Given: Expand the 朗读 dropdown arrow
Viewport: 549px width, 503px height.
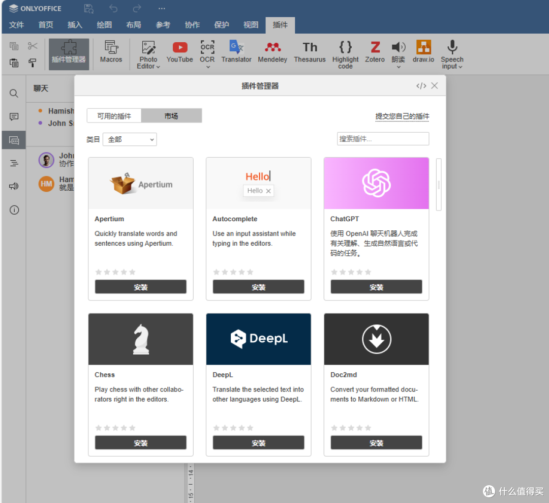Looking at the screenshot, I should point(399,67).
